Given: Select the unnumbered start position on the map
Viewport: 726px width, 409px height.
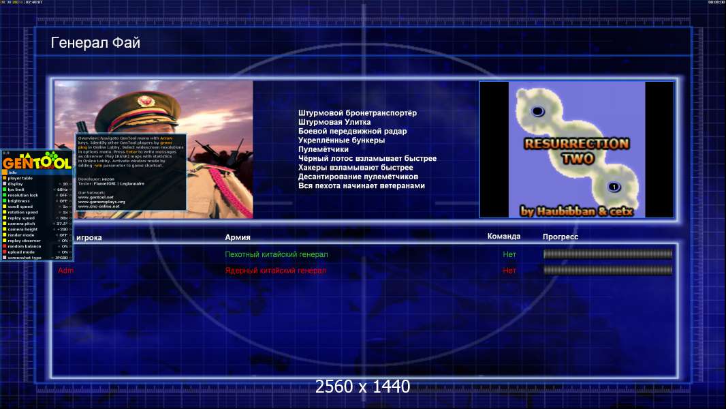Looking at the screenshot, I should (x=537, y=111).
